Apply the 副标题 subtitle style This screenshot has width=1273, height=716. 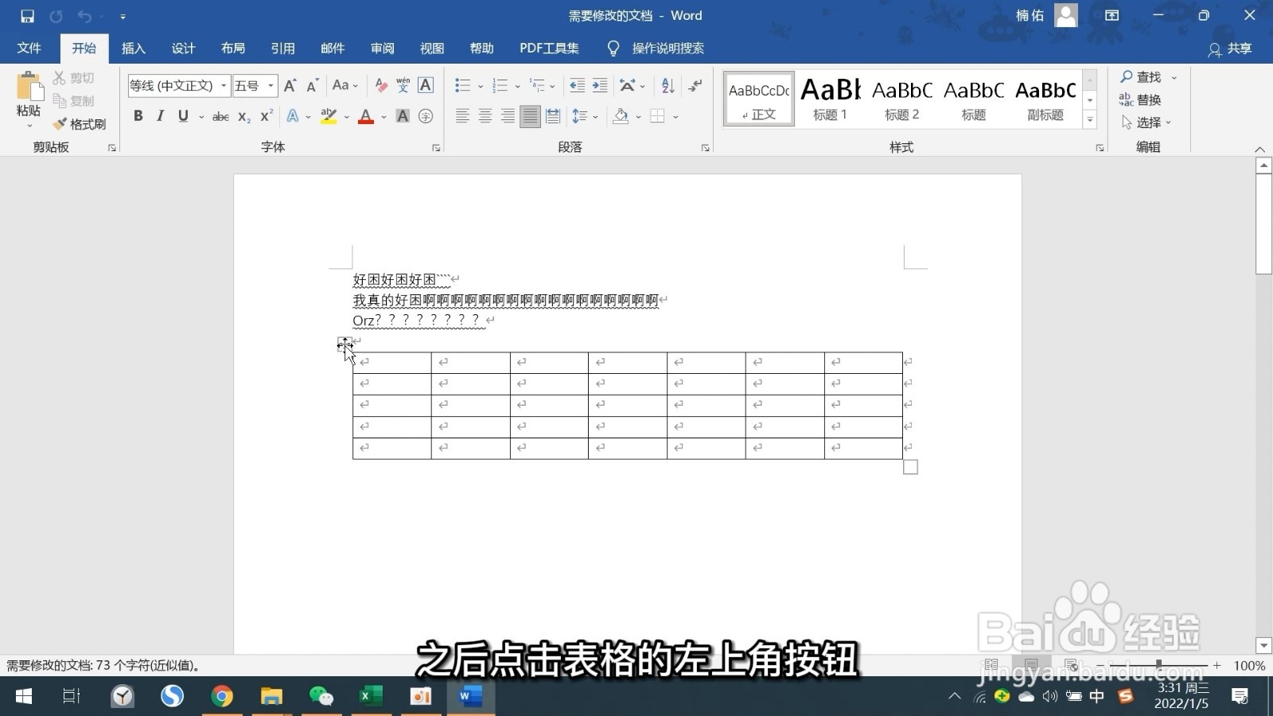point(1045,99)
